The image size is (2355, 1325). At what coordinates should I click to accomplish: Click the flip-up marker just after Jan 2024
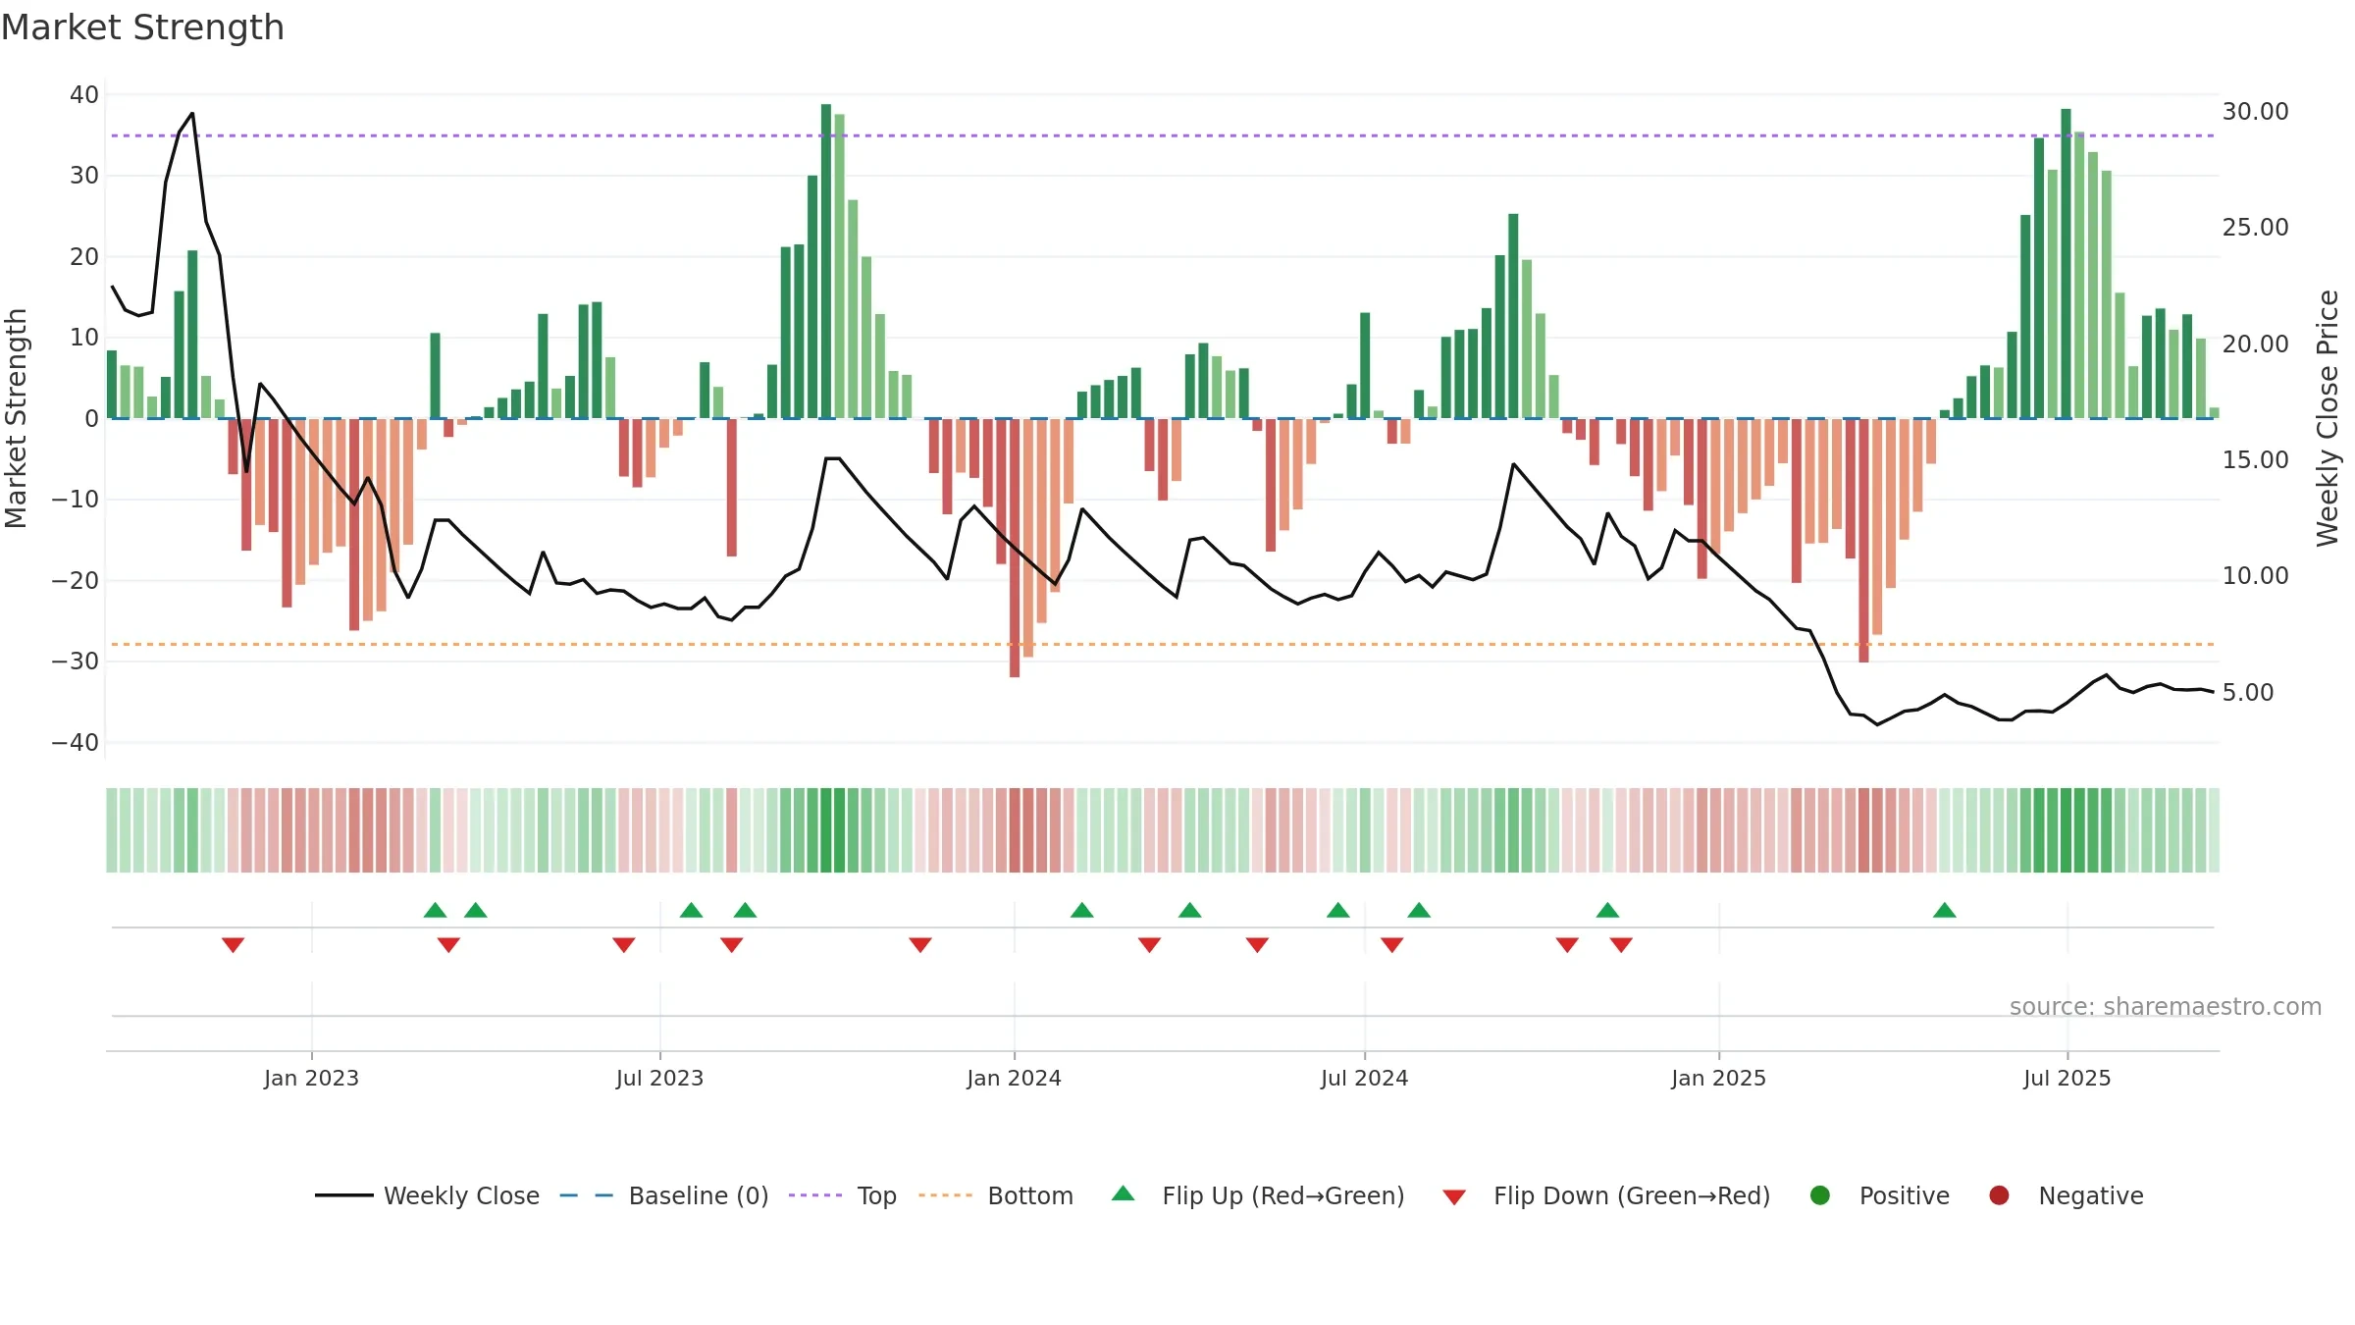1082,910
